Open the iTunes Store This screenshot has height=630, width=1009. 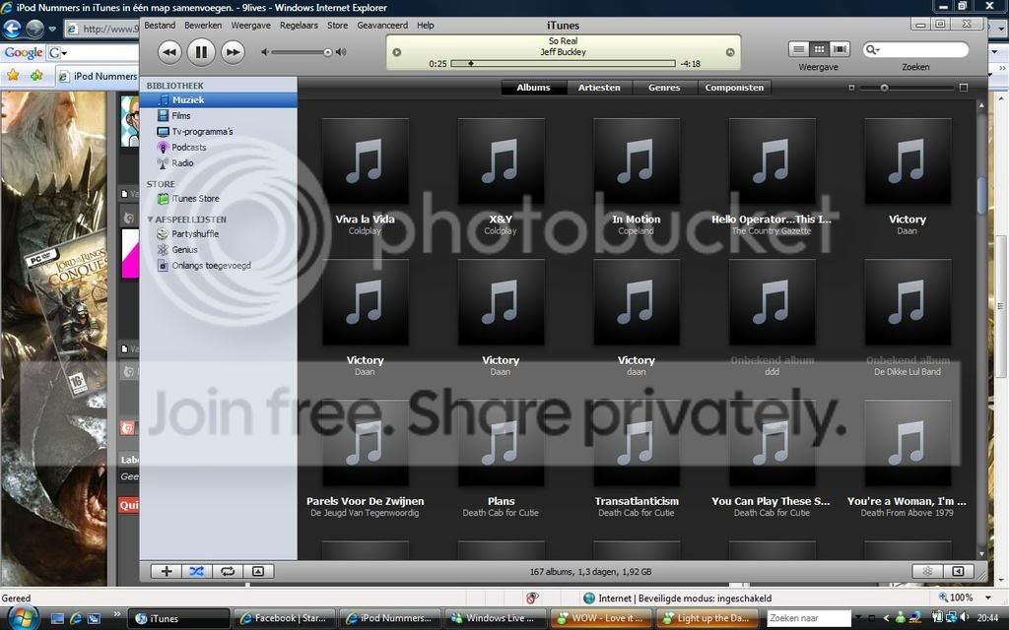tap(195, 199)
